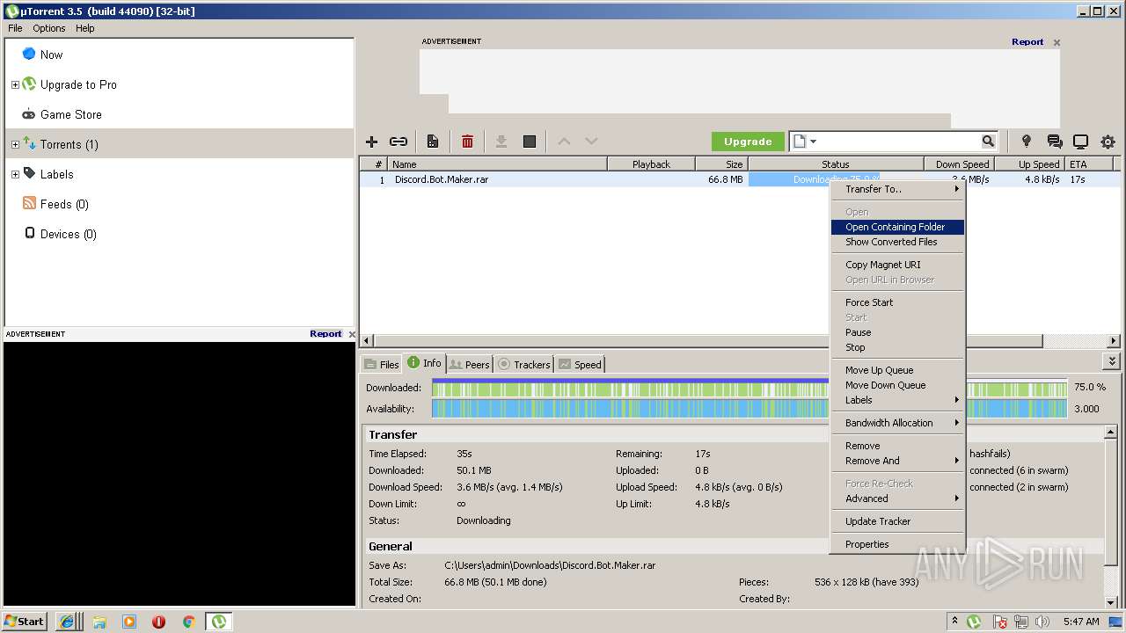The height and width of the screenshot is (633, 1126).
Task: Close the left advertisement panel
Action: coord(352,334)
